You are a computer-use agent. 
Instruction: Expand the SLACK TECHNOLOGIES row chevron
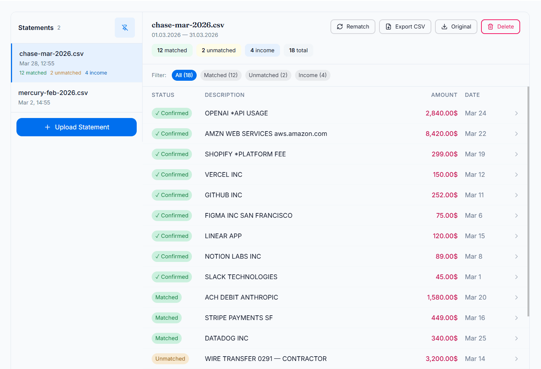pyautogui.click(x=516, y=277)
